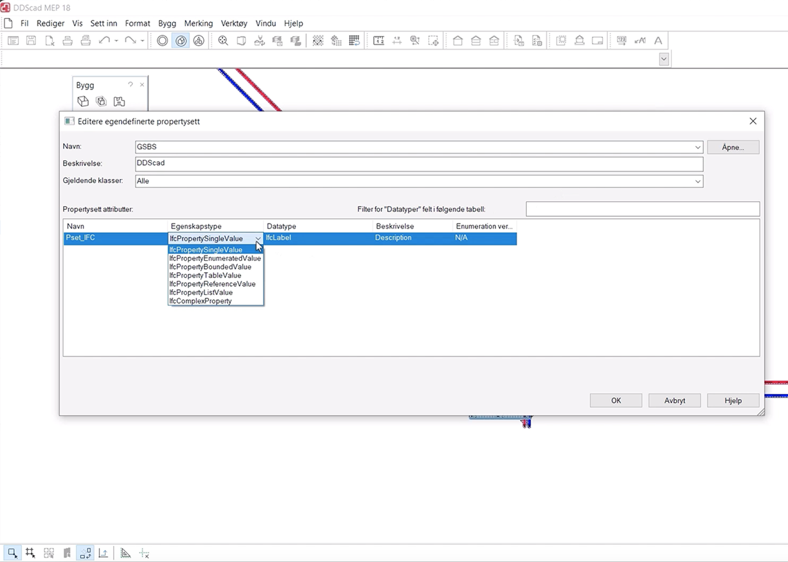
Task: Select the rectangle select tool in bottom bar
Action: point(12,553)
